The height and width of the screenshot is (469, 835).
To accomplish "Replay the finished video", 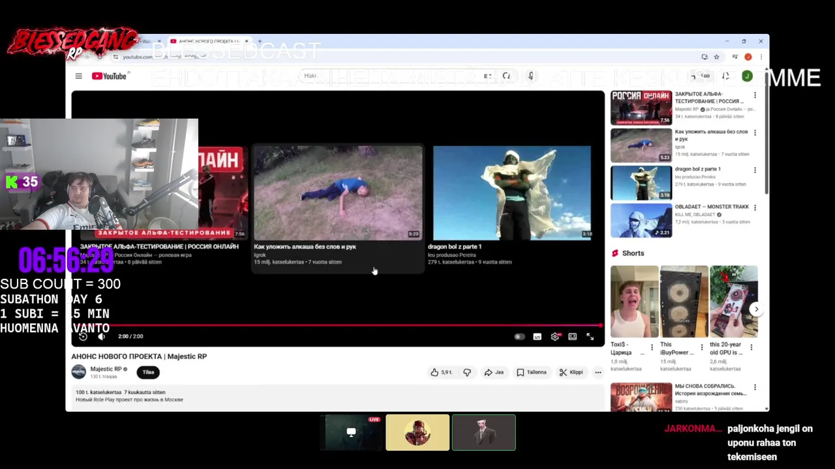I will (x=83, y=336).
